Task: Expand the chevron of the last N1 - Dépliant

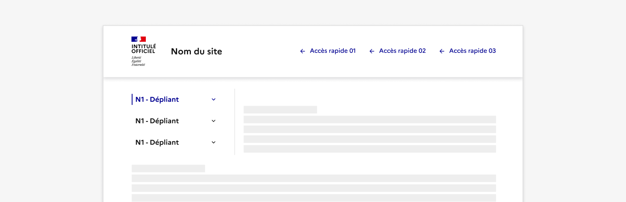Action: click(x=213, y=142)
